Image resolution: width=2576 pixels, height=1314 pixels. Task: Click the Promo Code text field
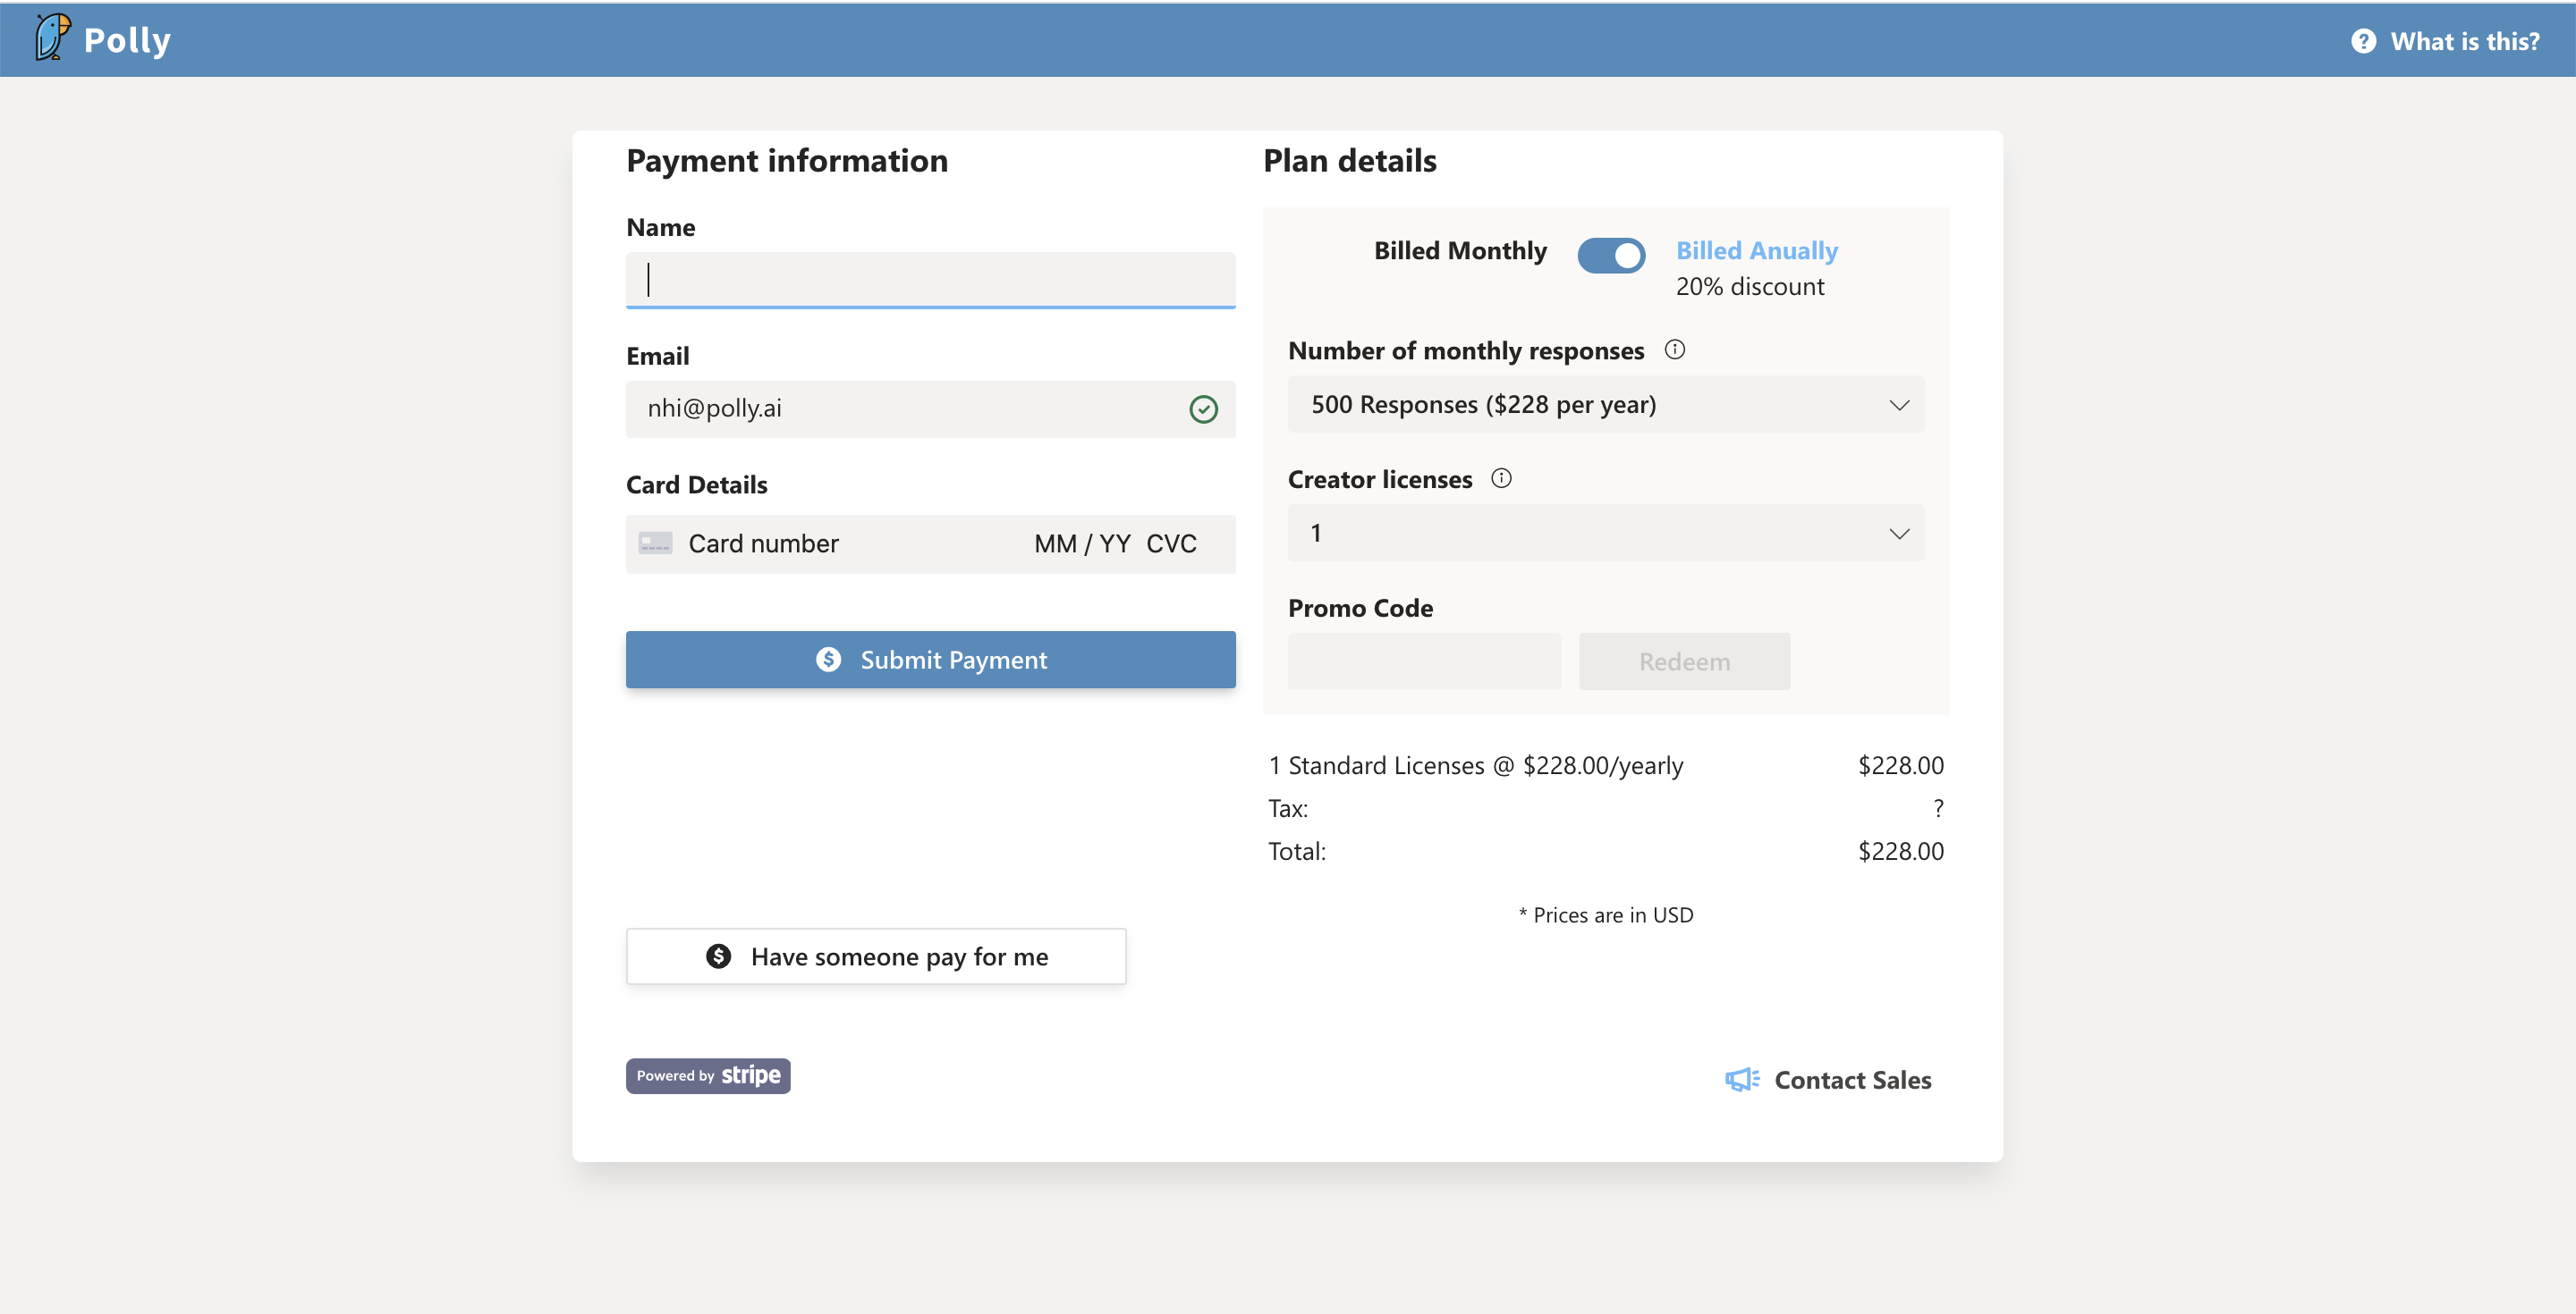click(x=1424, y=661)
